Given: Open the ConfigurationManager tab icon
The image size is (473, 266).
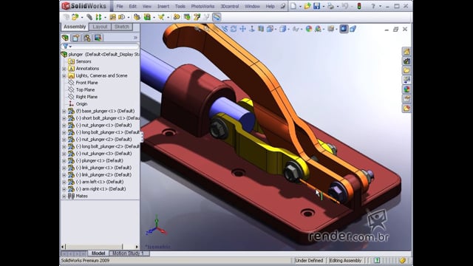Looking at the screenshot, I should pyautogui.click(x=87, y=38).
